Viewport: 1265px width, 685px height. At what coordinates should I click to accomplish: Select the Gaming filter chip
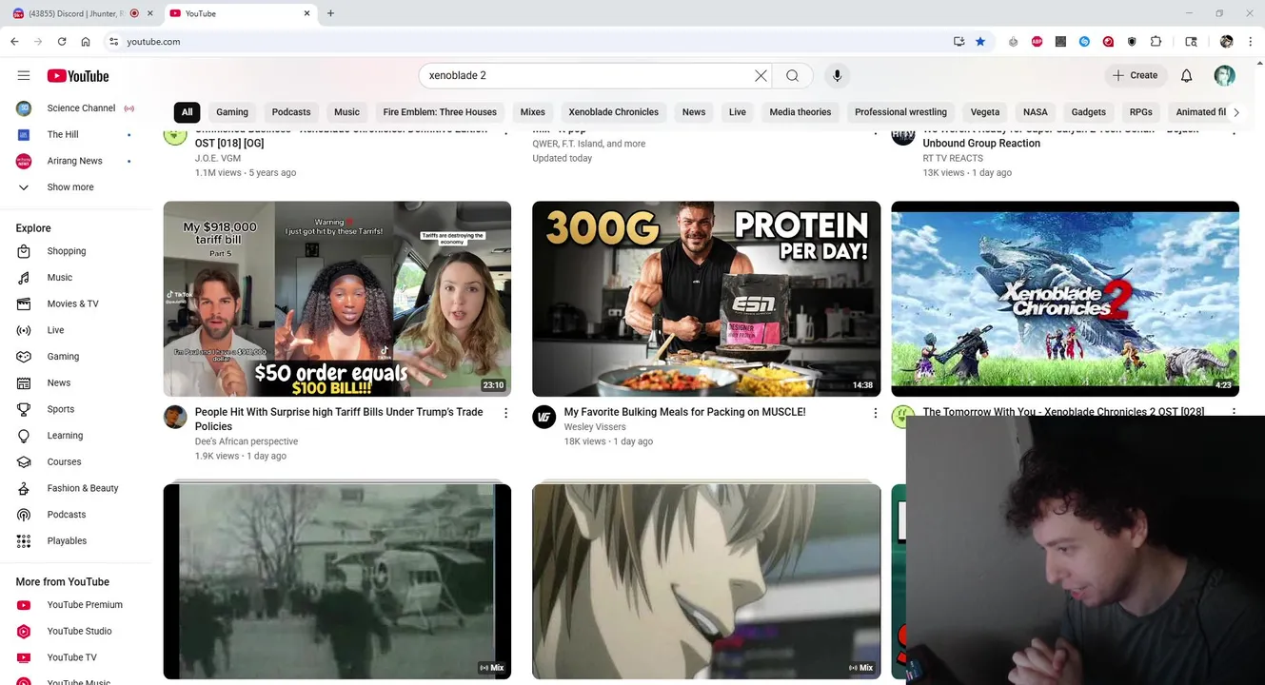(x=232, y=112)
